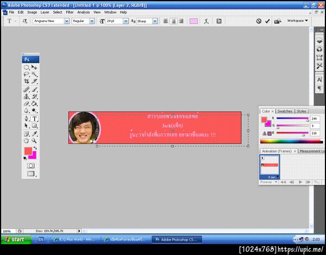Image resolution: width=326 pixels, height=255 pixels.
Task: Select the Move tool
Action: tap(34, 67)
